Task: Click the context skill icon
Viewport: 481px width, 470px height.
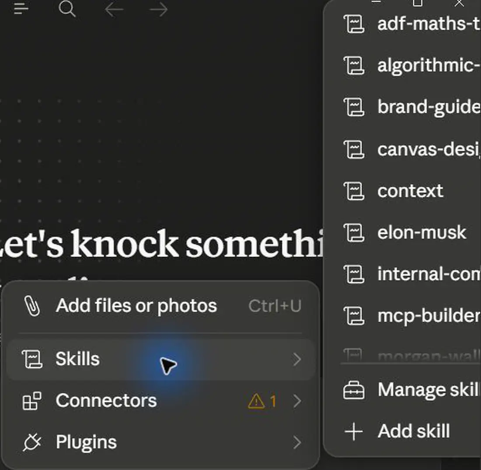Action: pyautogui.click(x=354, y=191)
